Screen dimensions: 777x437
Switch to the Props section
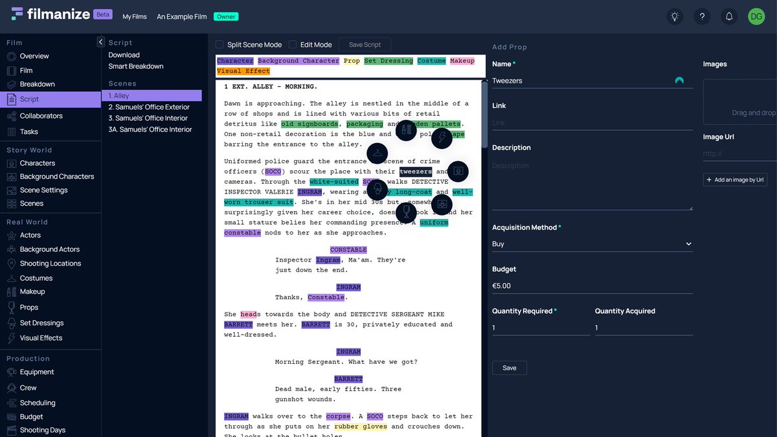tap(28, 308)
